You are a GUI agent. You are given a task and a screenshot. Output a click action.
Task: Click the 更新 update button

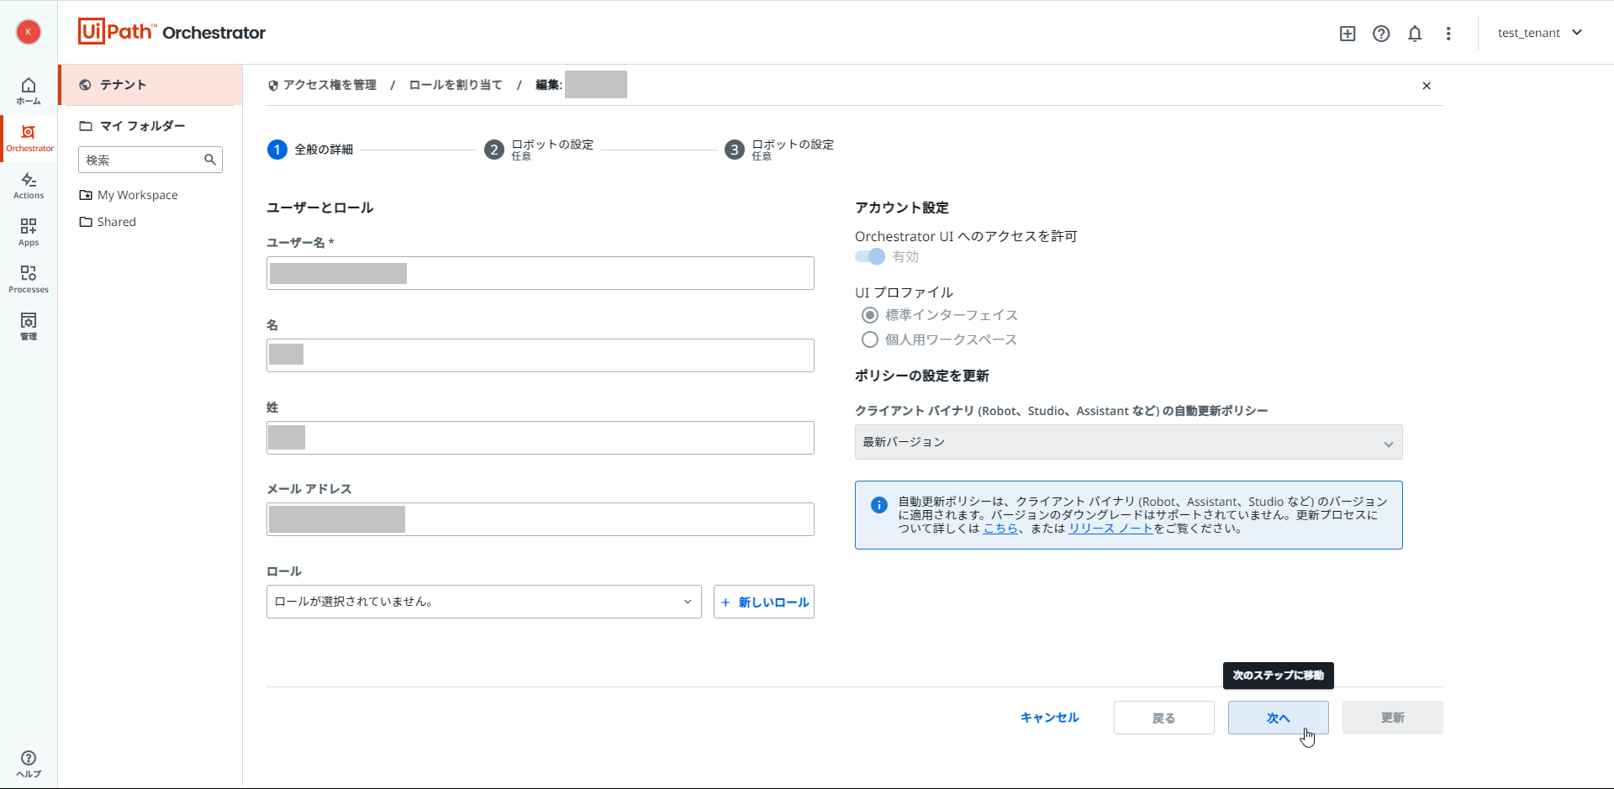coord(1393,718)
